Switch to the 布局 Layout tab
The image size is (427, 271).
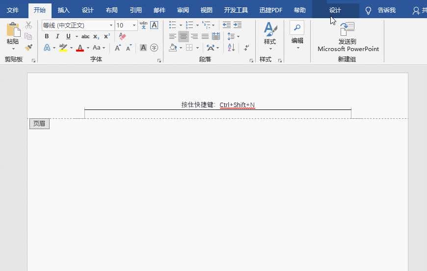coord(111,10)
